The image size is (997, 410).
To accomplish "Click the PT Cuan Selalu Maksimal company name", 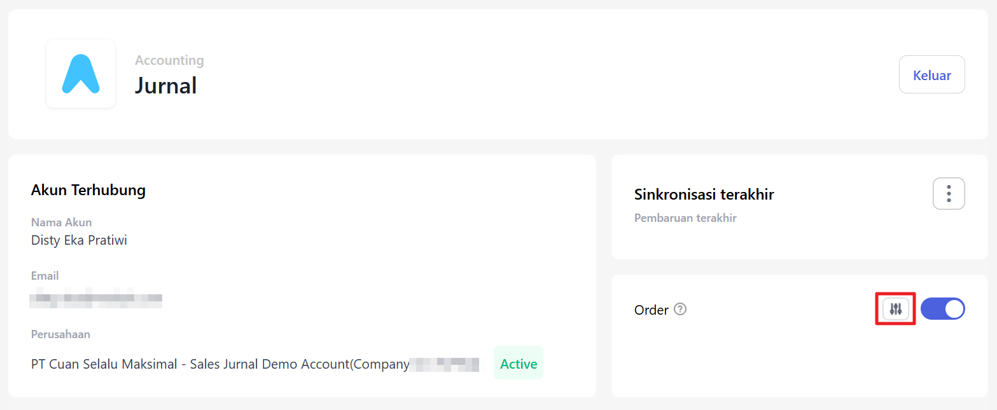I will coord(220,364).
